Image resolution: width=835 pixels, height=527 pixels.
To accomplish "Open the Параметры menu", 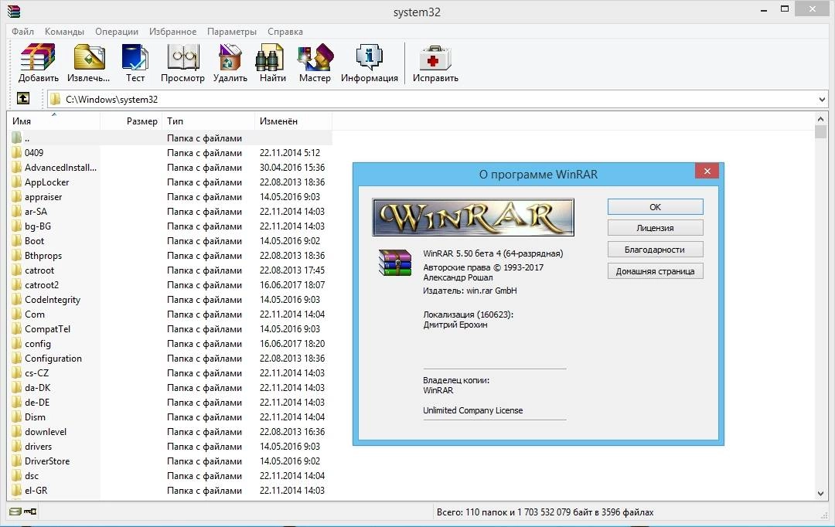I will tap(232, 32).
